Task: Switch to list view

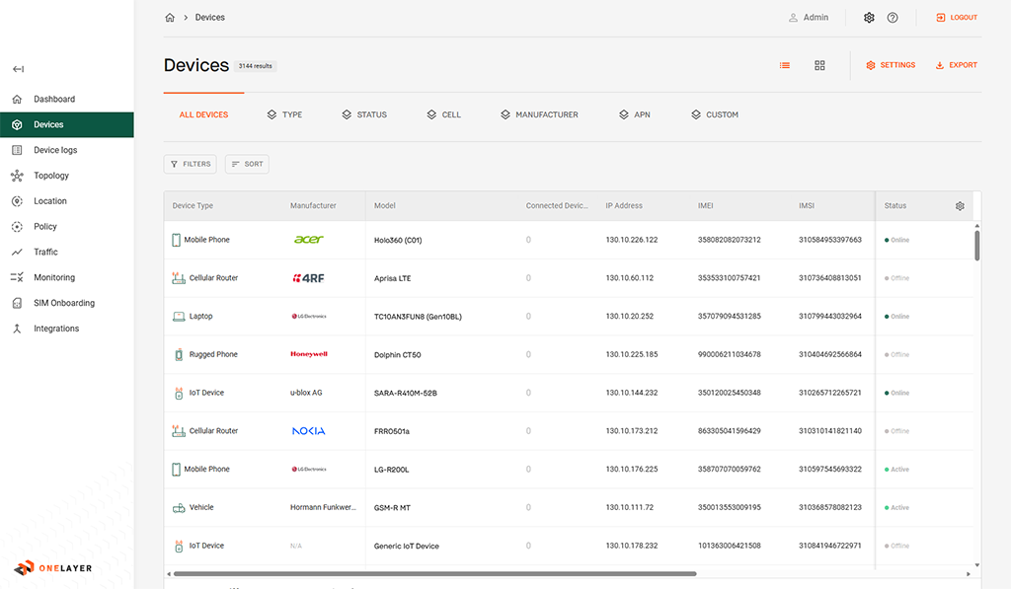Action: click(x=785, y=65)
